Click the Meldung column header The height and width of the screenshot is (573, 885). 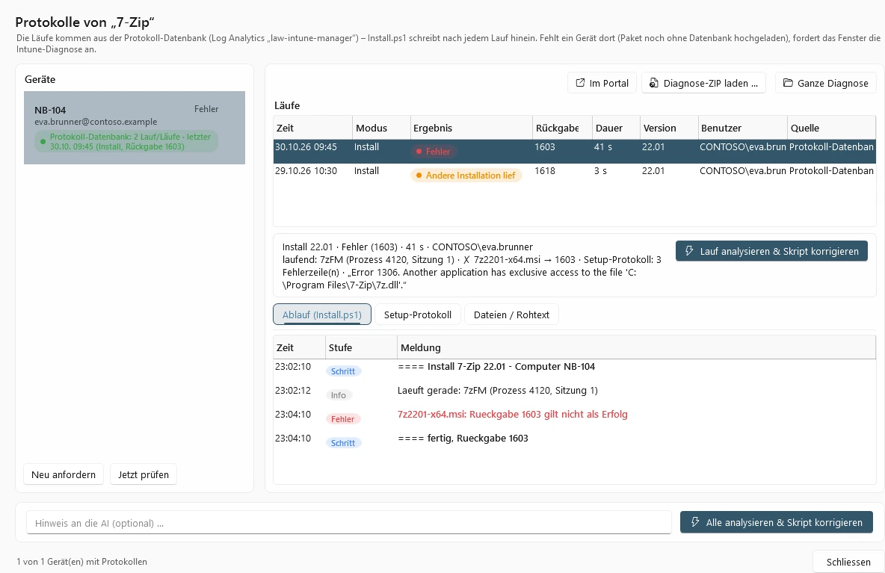point(637,347)
